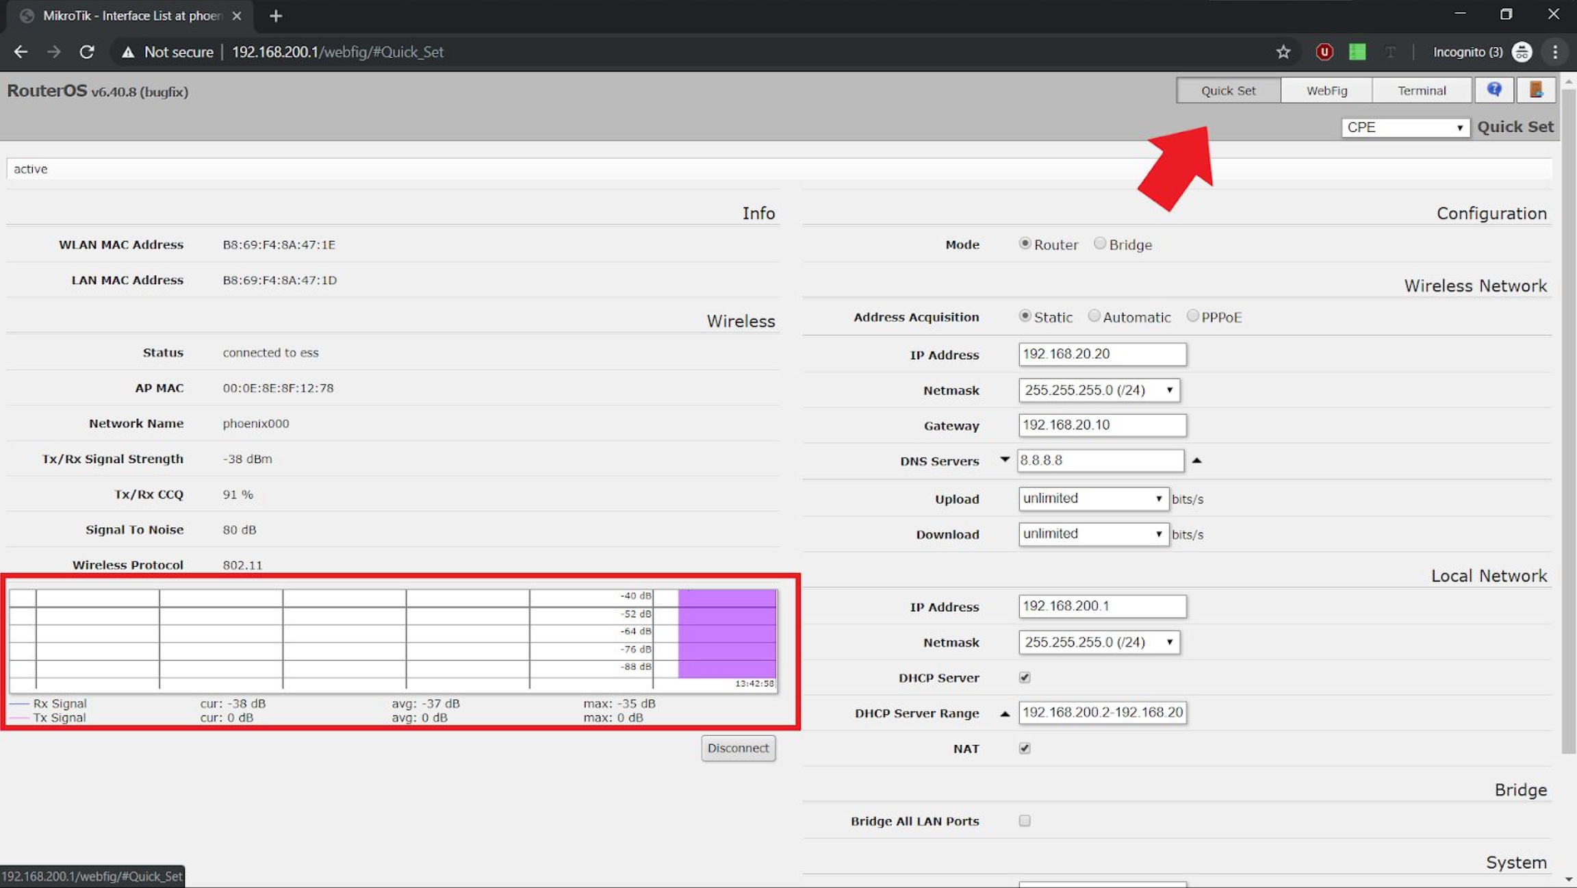Reload the current page
This screenshot has height=888, width=1577.
point(87,52)
